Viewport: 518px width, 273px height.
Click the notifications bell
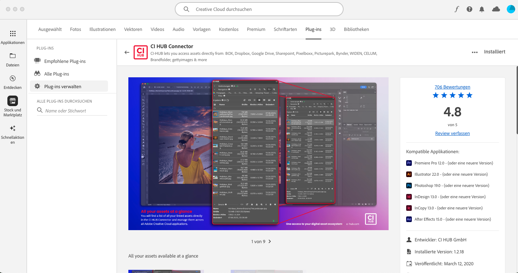pos(482,9)
